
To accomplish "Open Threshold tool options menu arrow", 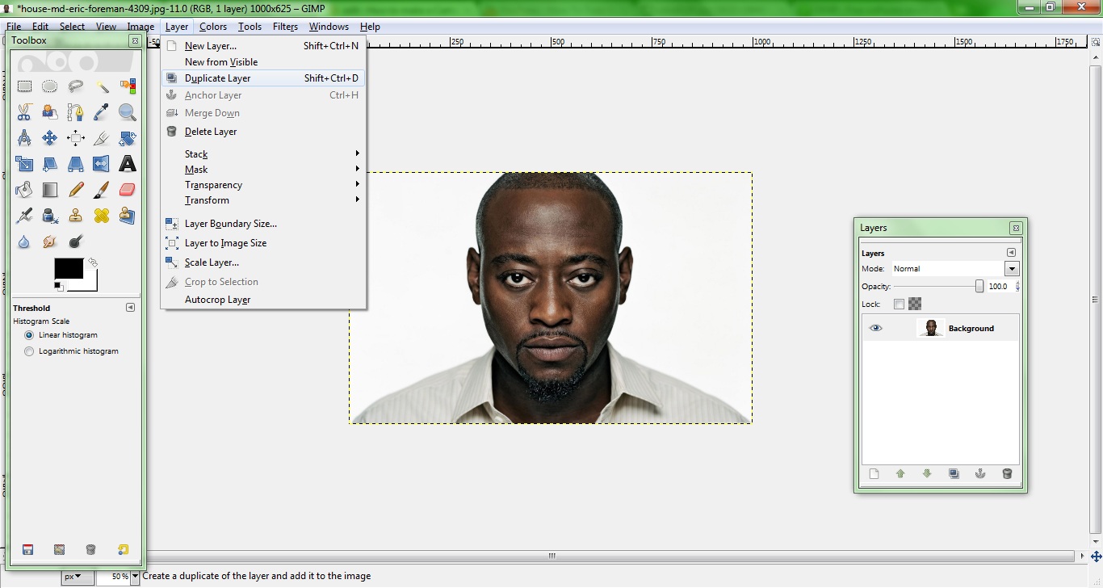I will (x=131, y=308).
